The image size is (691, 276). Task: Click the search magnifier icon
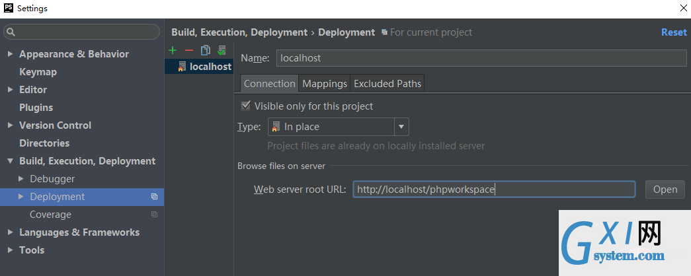[11, 32]
